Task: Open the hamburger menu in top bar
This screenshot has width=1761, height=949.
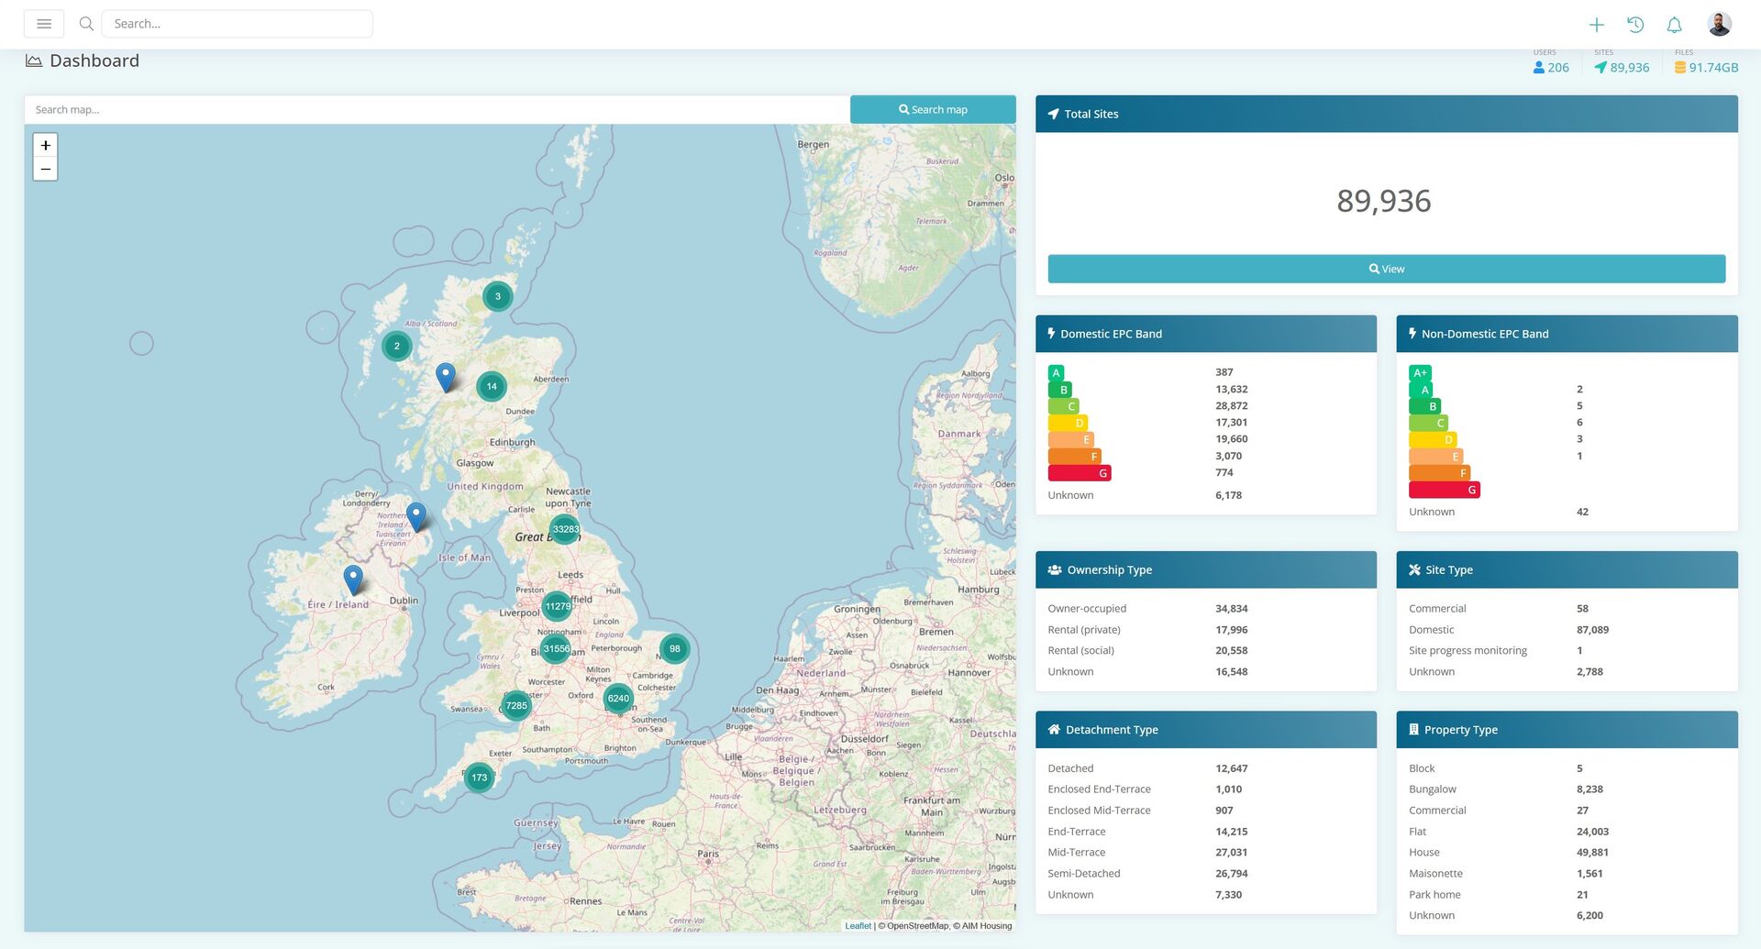Action: [43, 24]
